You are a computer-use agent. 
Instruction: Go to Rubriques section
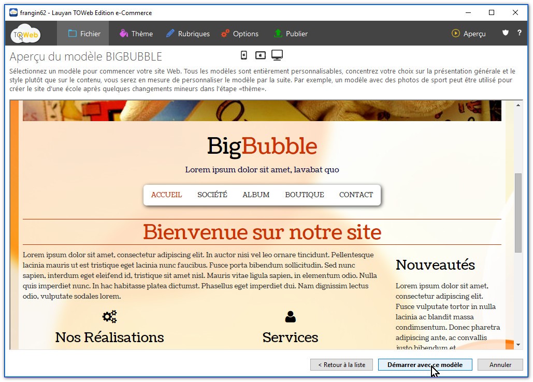[188, 34]
